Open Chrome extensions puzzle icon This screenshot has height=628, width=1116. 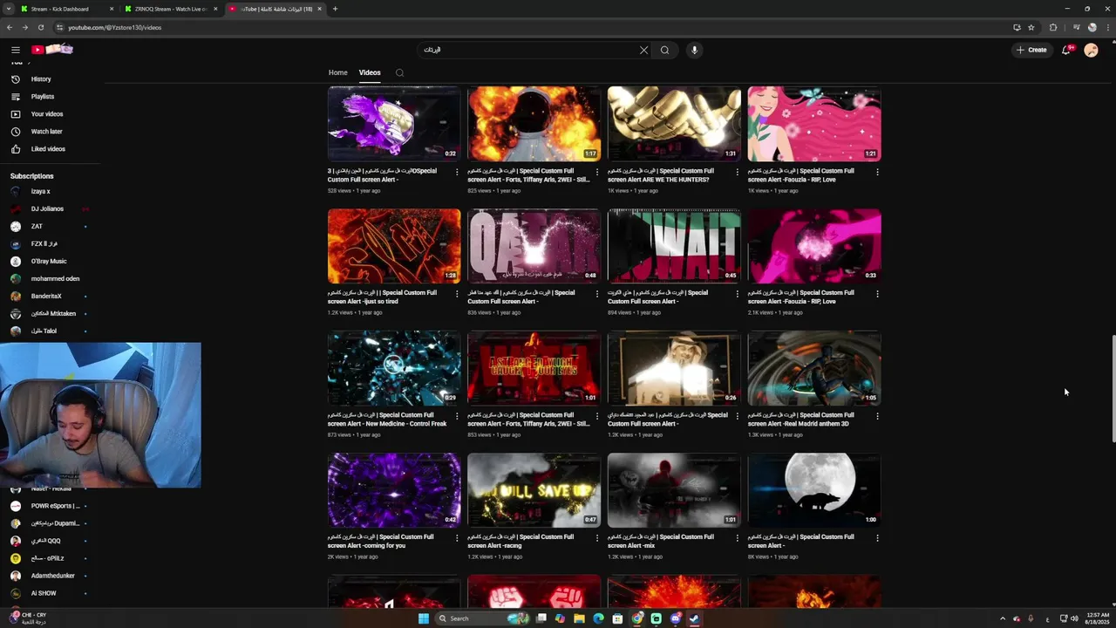click(x=1053, y=27)
